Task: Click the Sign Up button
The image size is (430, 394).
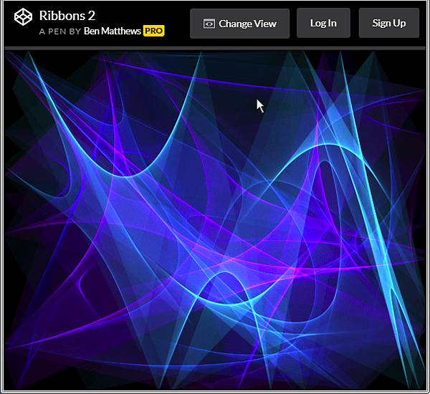Action: (389, 24)
